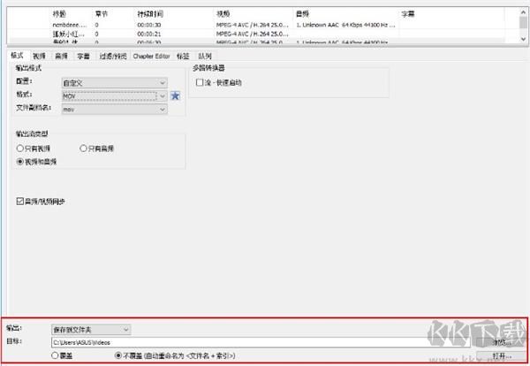Click the 浏览 browse button

pos(502,342)
